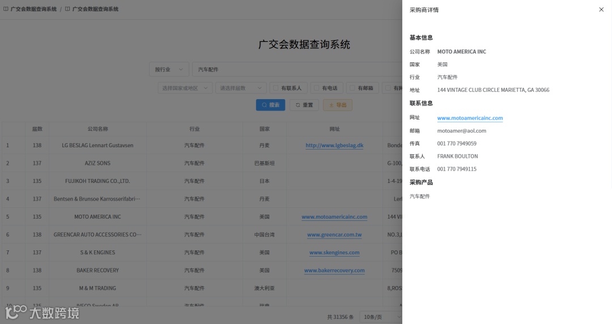This screenshot has height=324, width=612.
Task: Open www.motoamericainc.com link in table row 5
Action: point(334,216)
